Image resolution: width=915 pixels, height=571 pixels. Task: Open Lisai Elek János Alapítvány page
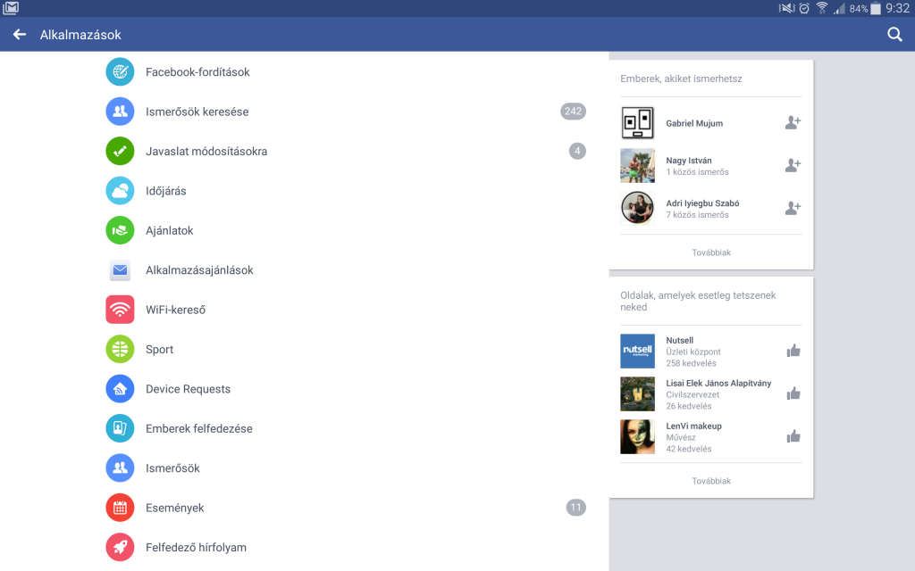coord(718,384)
